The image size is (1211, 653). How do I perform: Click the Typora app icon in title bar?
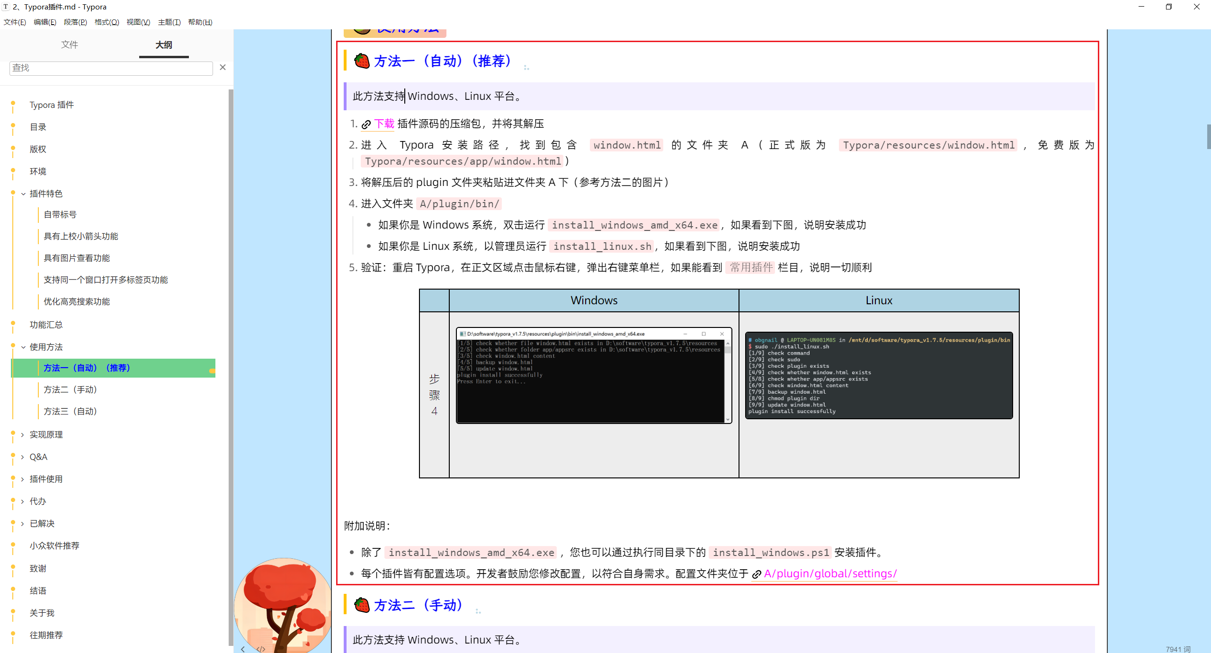coord(6,7)
